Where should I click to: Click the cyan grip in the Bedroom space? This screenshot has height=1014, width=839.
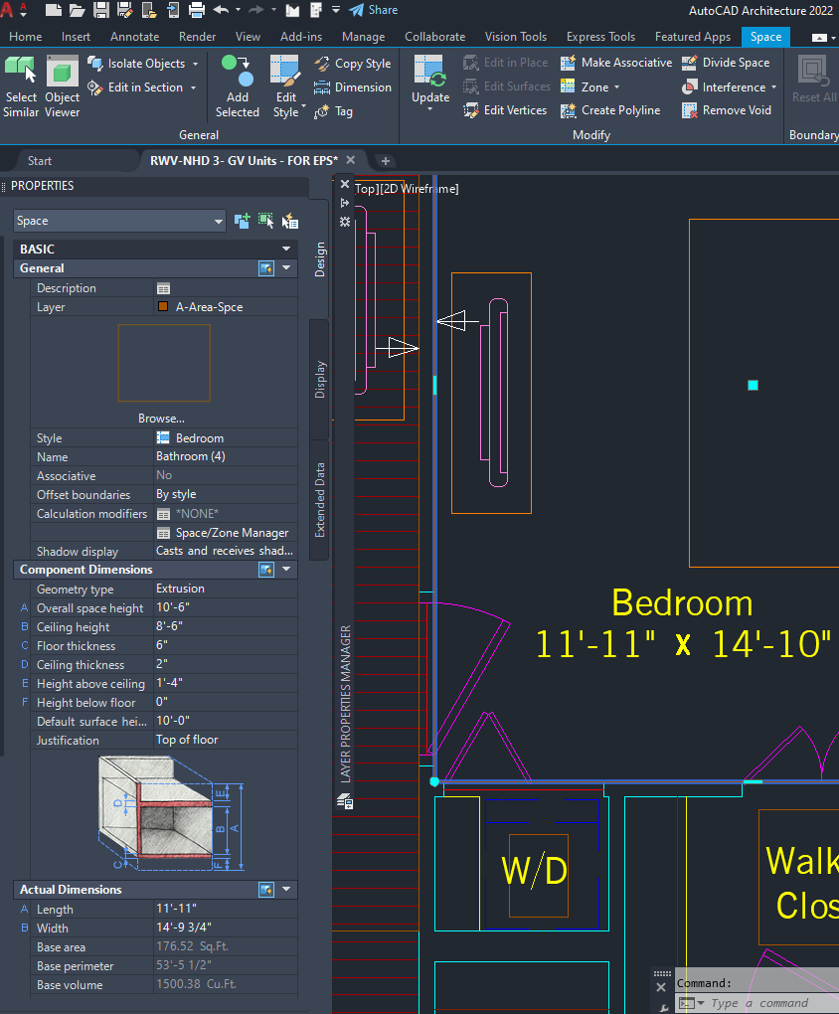pyautogui.click(x=753, y=386)
